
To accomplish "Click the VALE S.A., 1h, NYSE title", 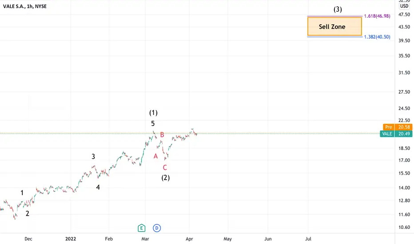I will click(25, 6).
